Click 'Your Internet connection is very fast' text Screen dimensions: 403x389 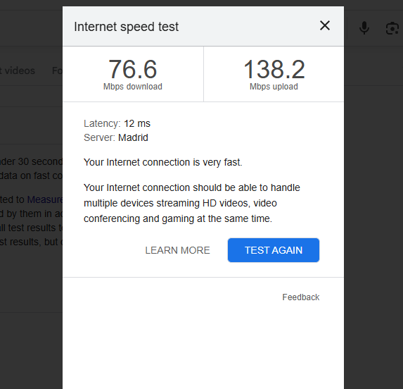pyautogui.click(x=163, y=162)
